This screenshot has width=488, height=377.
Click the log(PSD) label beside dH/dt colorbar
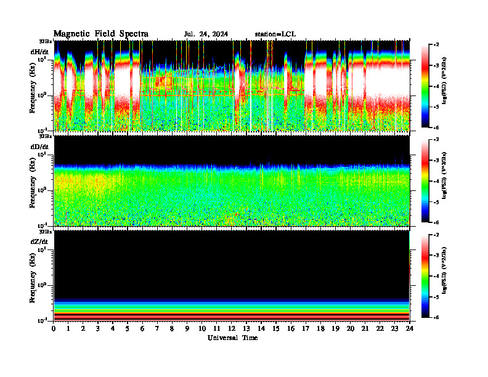(x=444, y=81)
